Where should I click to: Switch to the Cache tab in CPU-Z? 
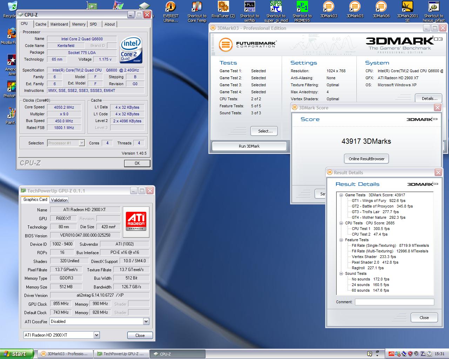tap(41, 24)
